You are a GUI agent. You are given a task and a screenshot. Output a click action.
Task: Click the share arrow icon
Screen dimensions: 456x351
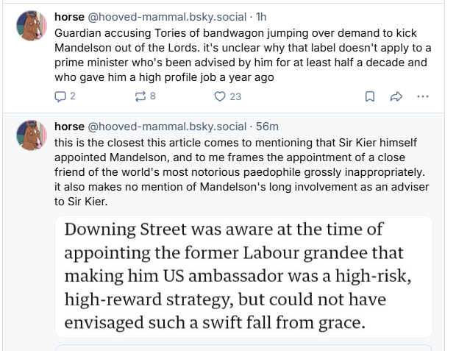pyautogui.click(x=396, y=96)
